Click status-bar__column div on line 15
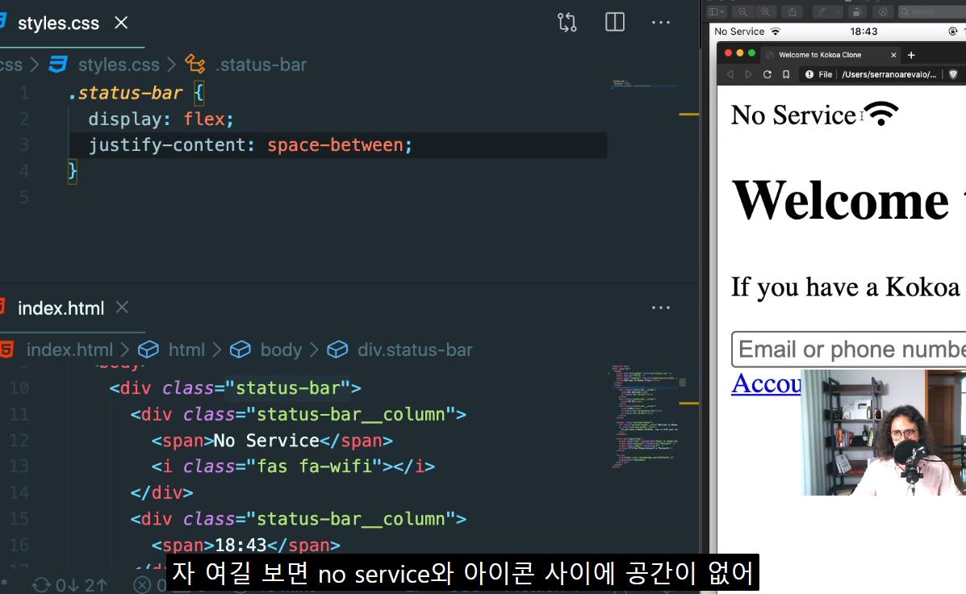This screenshot has width=966, height=594. click(298, 519)
